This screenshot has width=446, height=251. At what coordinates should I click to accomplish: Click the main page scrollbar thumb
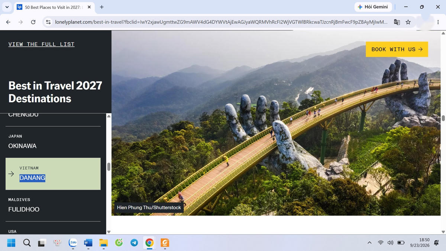443,118
